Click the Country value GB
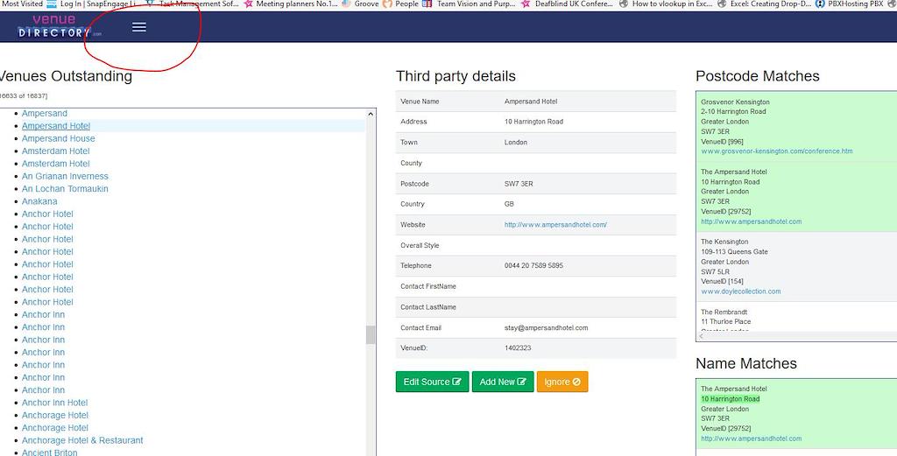Image resolution: width=897 pixels, height=456 pixels. pyautogui.click(x=509, y=203)
